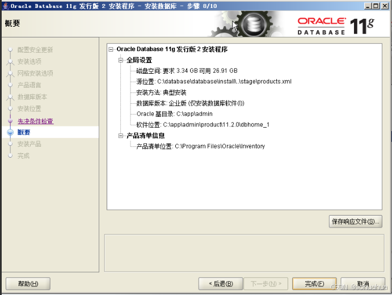This screenshot has height=295, width=392.
Task: Click the 全局设置 heading text
Action: 139,60
